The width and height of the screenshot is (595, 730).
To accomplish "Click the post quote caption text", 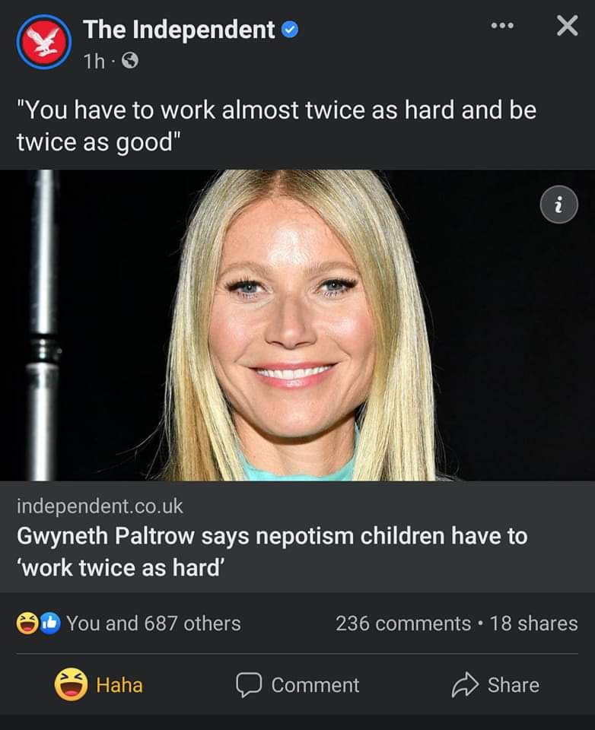I will (x=276, y=125).
